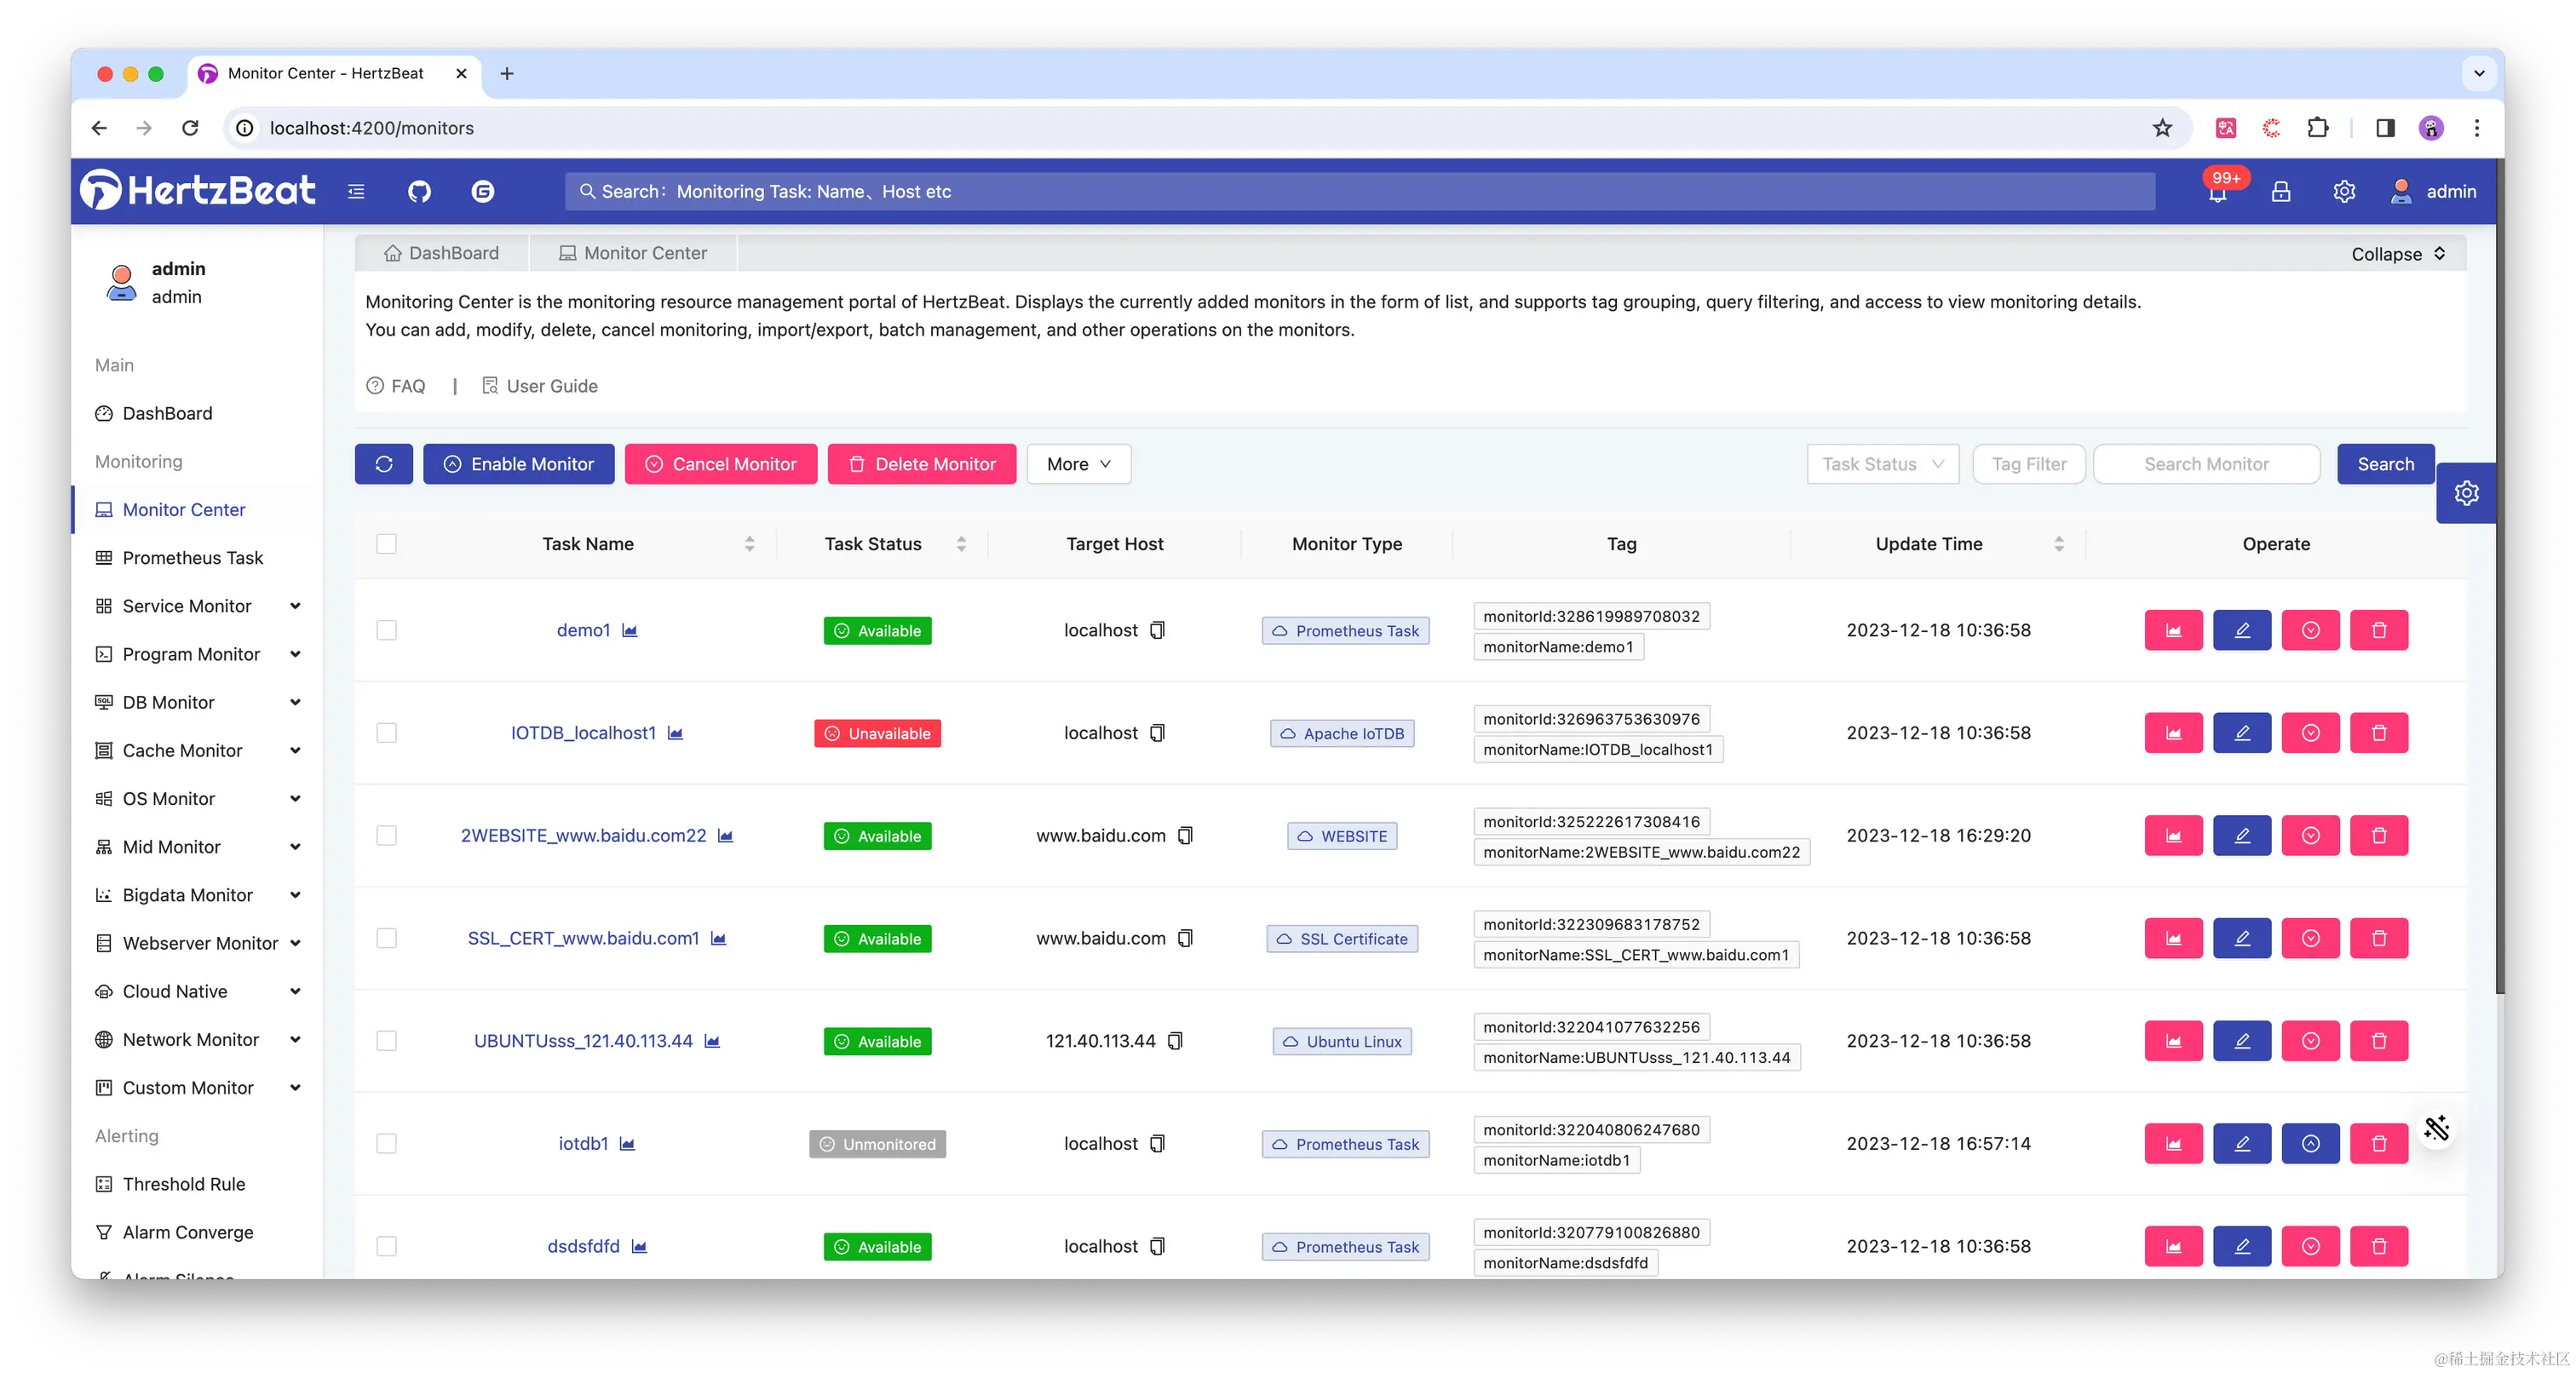Image resolution: width=2576 pixels, height=1373 pixels.
Task: Delete the SSL_CERT_www.baidu.com1 monitor via trash icon
Action: [x=2379, y=938]
